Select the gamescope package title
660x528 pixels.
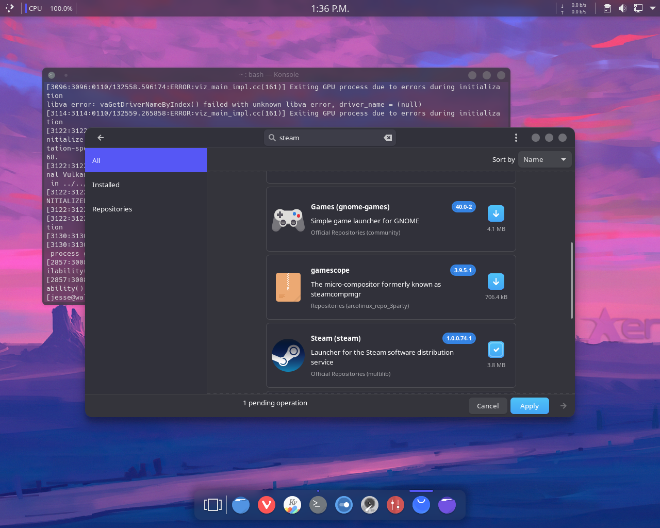pos(330,270)
